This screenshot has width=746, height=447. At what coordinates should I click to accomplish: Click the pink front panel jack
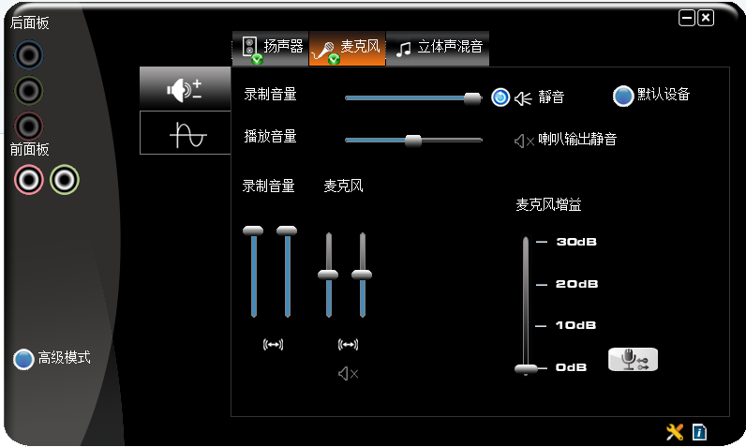tap(28, 180)
